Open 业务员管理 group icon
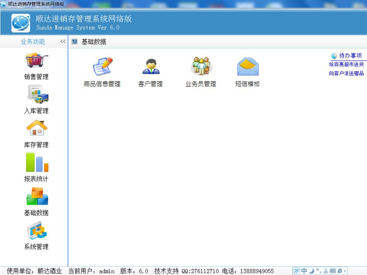 (200, 67)
